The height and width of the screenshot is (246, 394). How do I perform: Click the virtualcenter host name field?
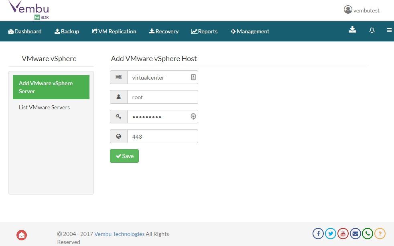pos(162,77)
